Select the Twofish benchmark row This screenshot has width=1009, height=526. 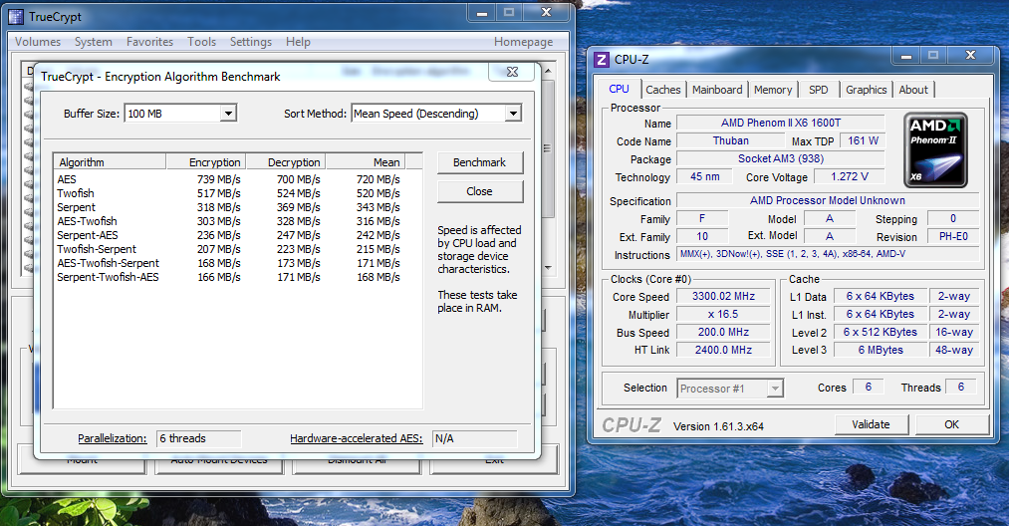pos(228,193)
